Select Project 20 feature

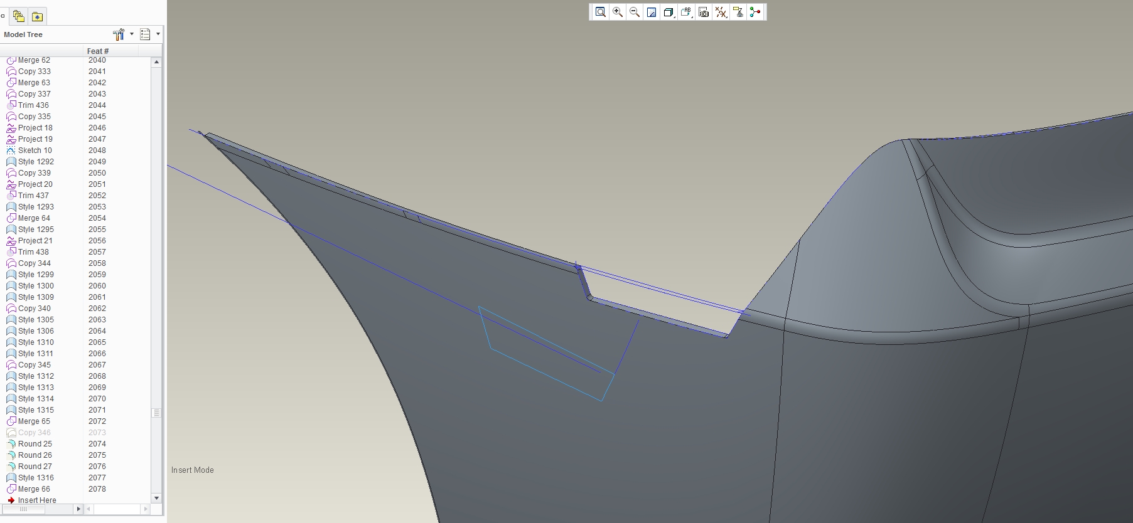pos(35,184)
